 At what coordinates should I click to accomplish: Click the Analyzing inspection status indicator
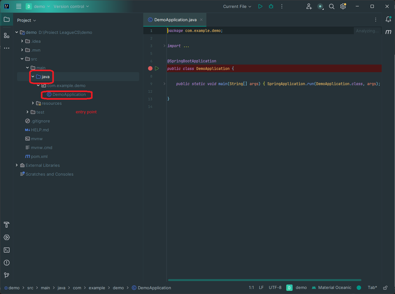click(x=367, y=31)
